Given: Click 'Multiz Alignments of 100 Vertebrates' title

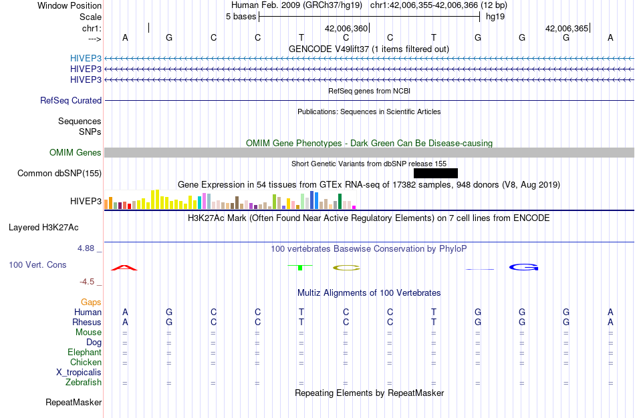Looking at the screenshot, I should pos(369,293).
